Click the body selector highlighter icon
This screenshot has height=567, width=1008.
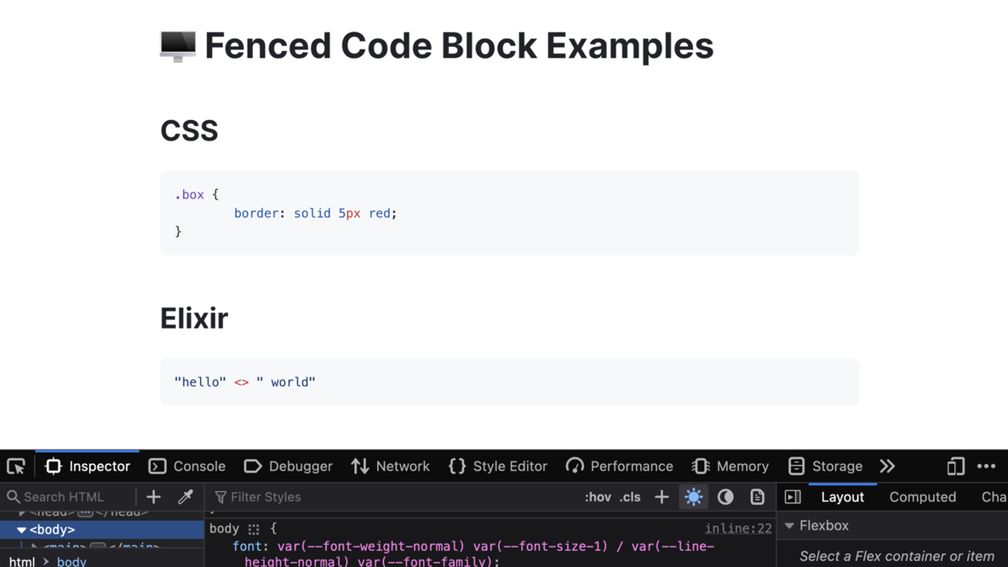pos(254,529)
